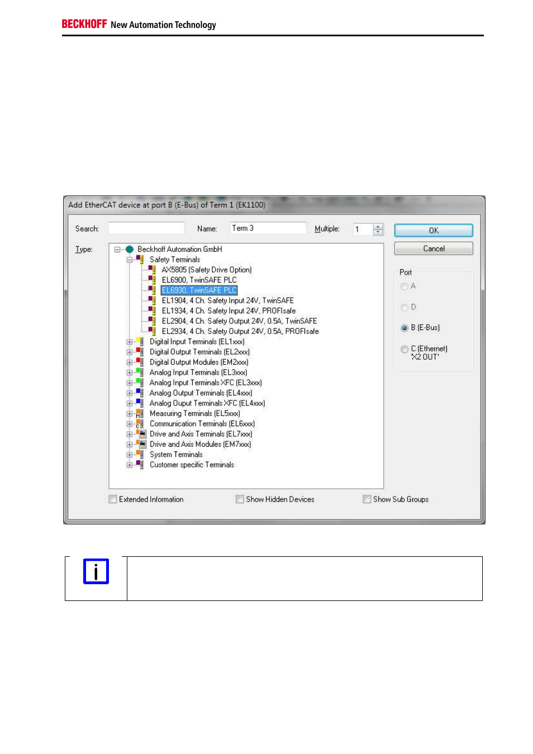533x754 pixels.
Task: Decrease the Multiple count with down arrow
Action: coord(378,232)
